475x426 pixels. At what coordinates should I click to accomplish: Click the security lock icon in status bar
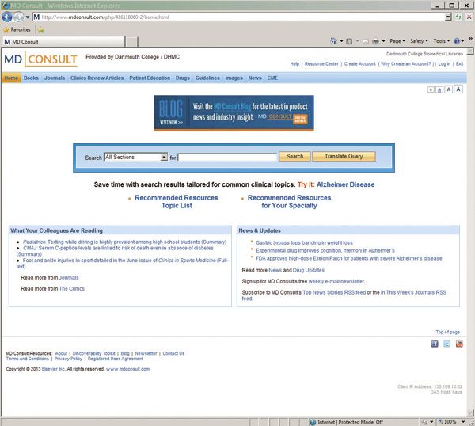click(x=425, y=422)
